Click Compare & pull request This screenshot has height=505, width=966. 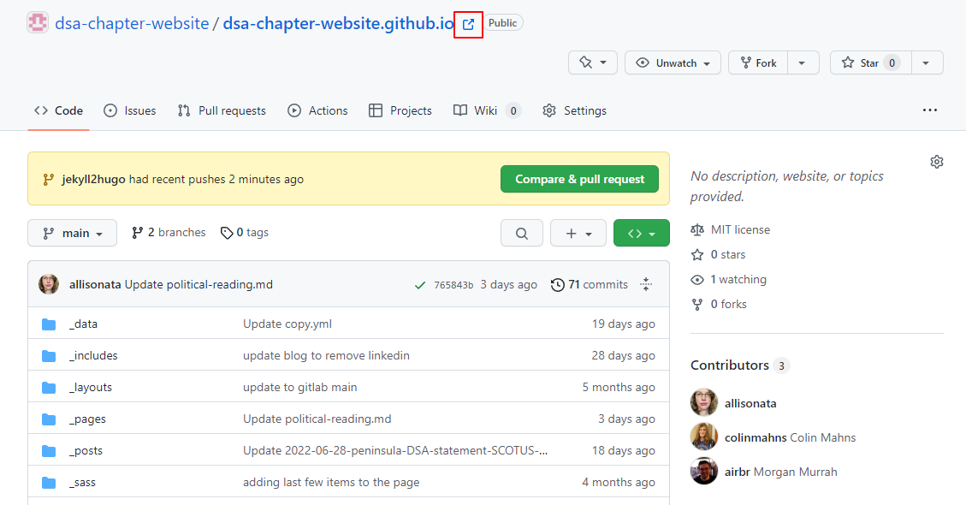(x=580, y=179)
